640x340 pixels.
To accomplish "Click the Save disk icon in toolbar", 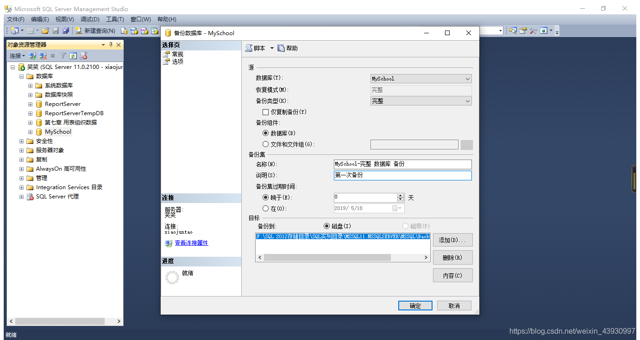I will 56,31.
